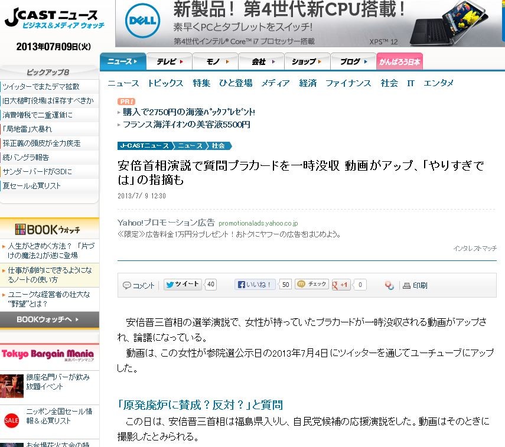Open PR link フランス海洋イオンの美容液5500円
505x447 pixels.
coord(187,125)
